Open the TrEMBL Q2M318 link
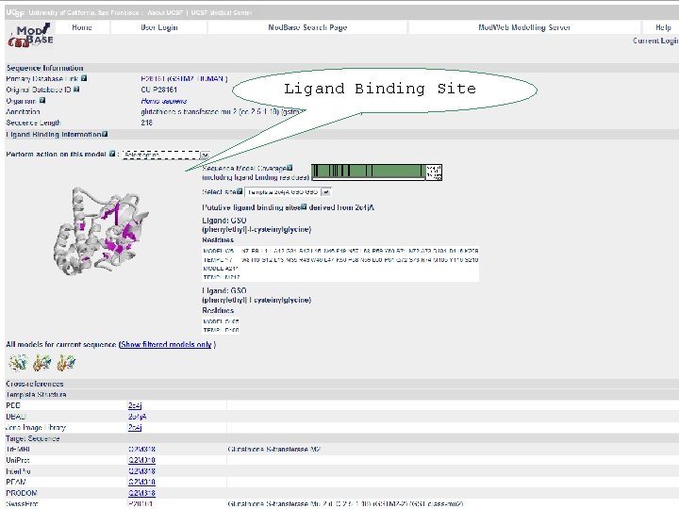The height and width of the screenshot is (509, 679). (141, 450)
